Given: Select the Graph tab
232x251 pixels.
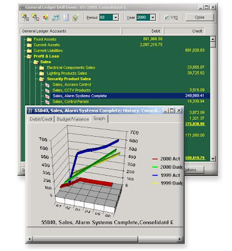Looking at the screenshot, I should pos(99,119).
